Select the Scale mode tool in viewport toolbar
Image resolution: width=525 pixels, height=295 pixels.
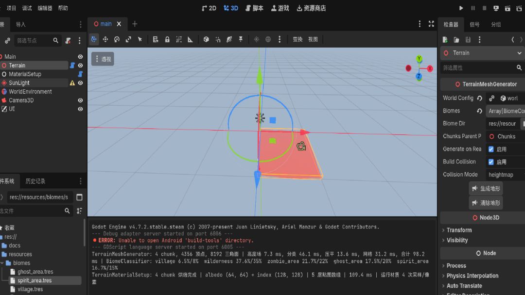coord(128,39)
